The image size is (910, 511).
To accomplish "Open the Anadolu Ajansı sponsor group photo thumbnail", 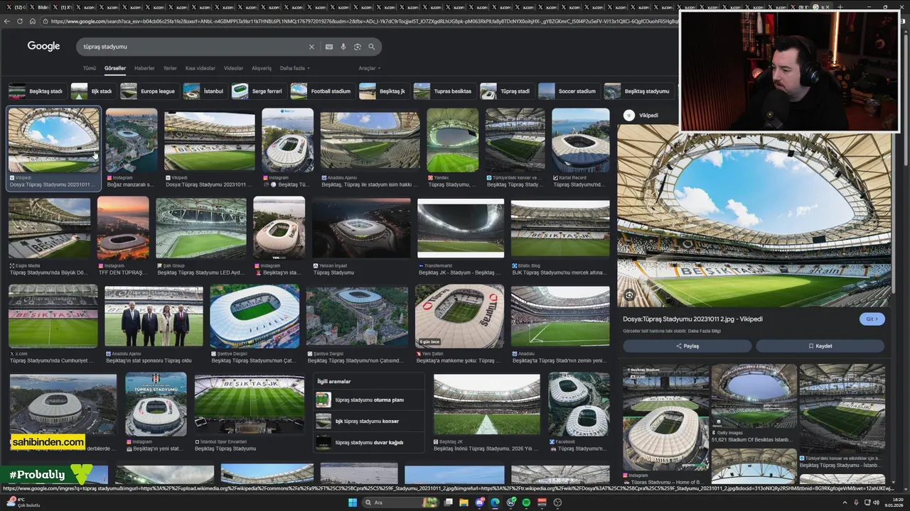I will 154,317.
